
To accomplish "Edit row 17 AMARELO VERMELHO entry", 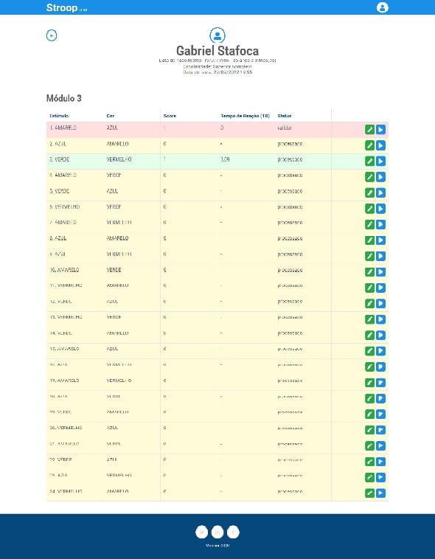I will click(370, 383).
